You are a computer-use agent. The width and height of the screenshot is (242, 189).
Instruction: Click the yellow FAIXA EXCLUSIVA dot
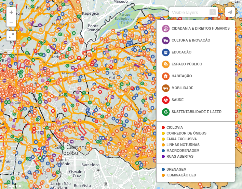click(163, 139)
